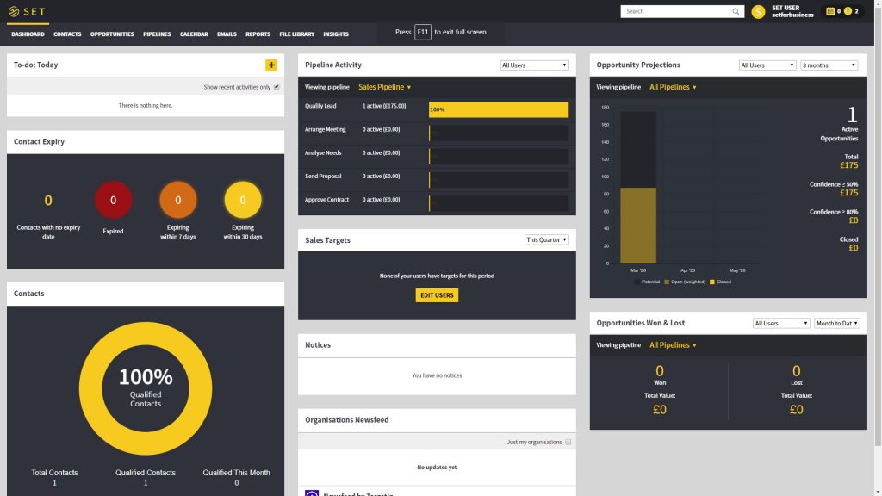This screenshot has width=882, height=496.
Task: Open the Month to Date dropdown
Action: 837,324
